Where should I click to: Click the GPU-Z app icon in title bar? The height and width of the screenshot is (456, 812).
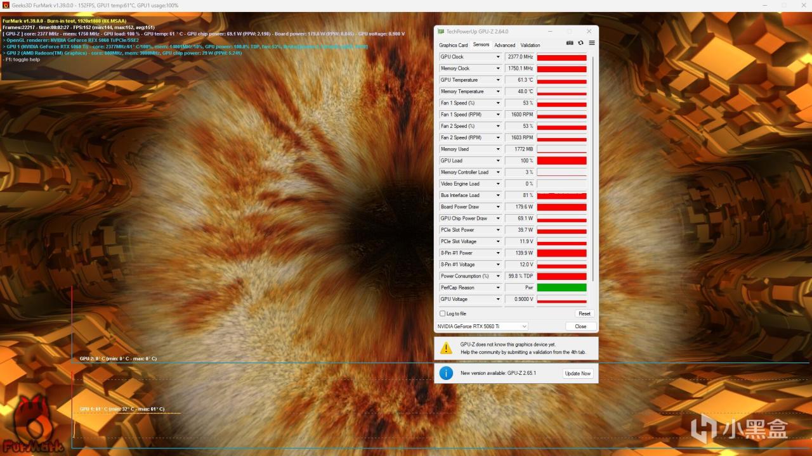[x=441, y=31]
